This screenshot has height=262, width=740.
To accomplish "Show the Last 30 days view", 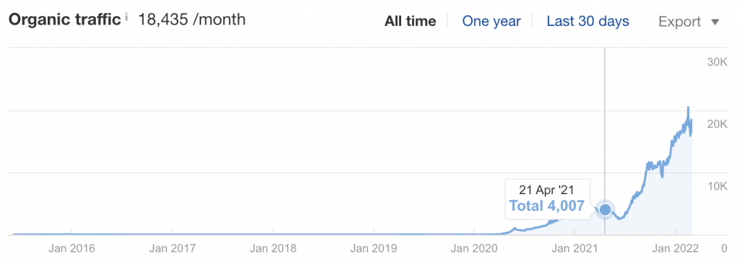I will pyautogui.click(x=588, y=21).
